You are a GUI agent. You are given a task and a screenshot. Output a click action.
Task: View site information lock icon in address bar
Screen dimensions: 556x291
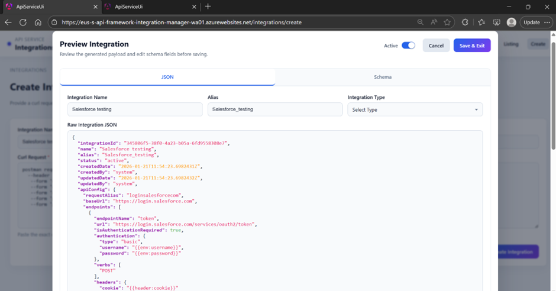(x=54, y=22)
